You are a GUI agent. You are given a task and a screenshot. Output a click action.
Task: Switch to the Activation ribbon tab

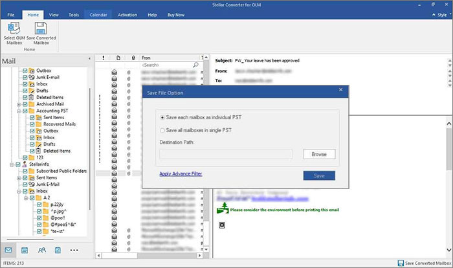[127, 15]
